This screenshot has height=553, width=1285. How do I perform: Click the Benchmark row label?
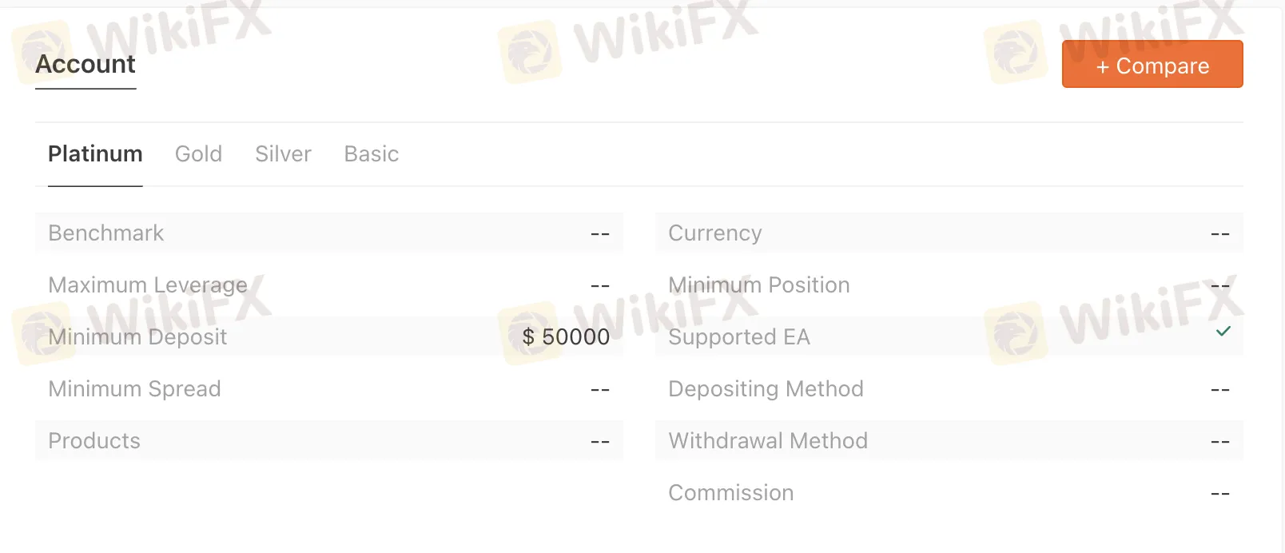click(105, 233)
